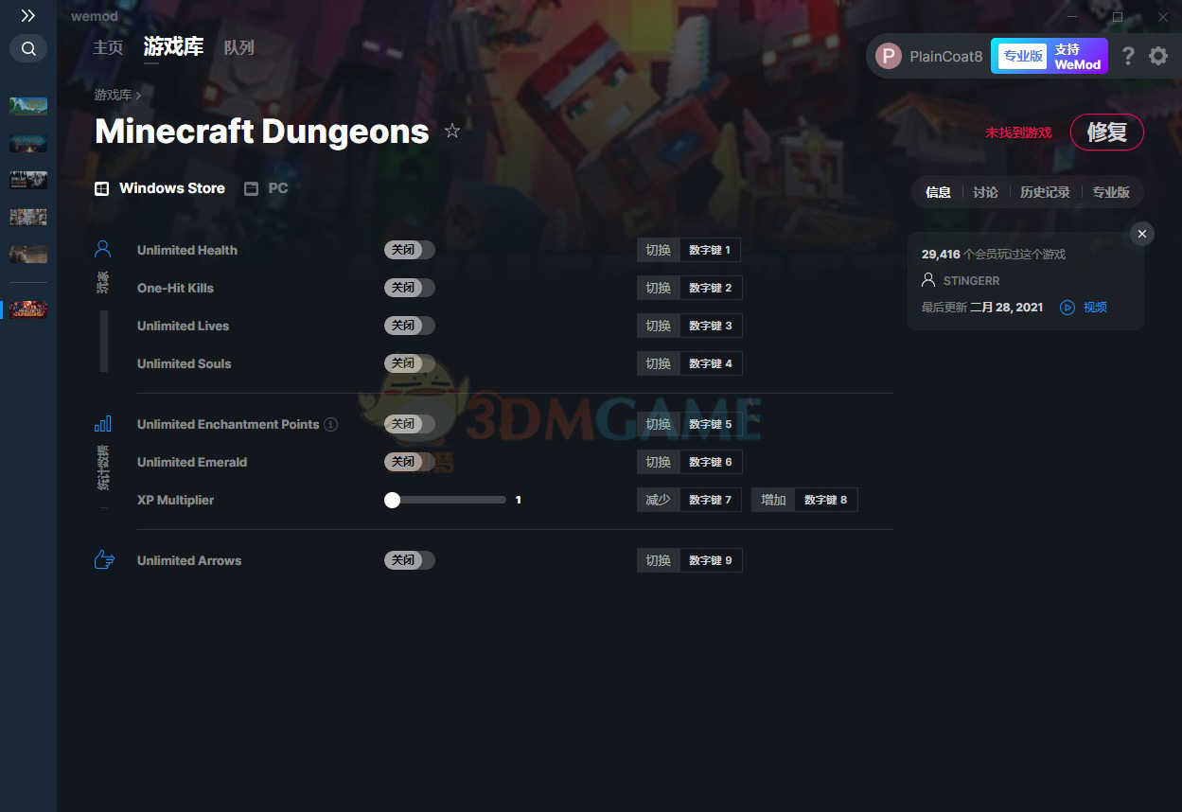Viewport: 1182px width, 812px height.
Task: Play the 视频 video link
Action: click(1095, 308)
